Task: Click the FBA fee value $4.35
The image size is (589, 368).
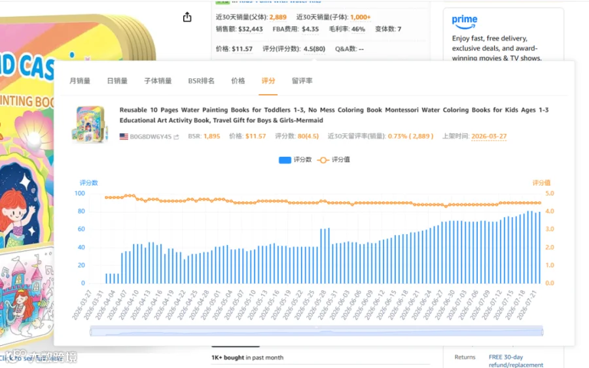Action: (310, 29)
